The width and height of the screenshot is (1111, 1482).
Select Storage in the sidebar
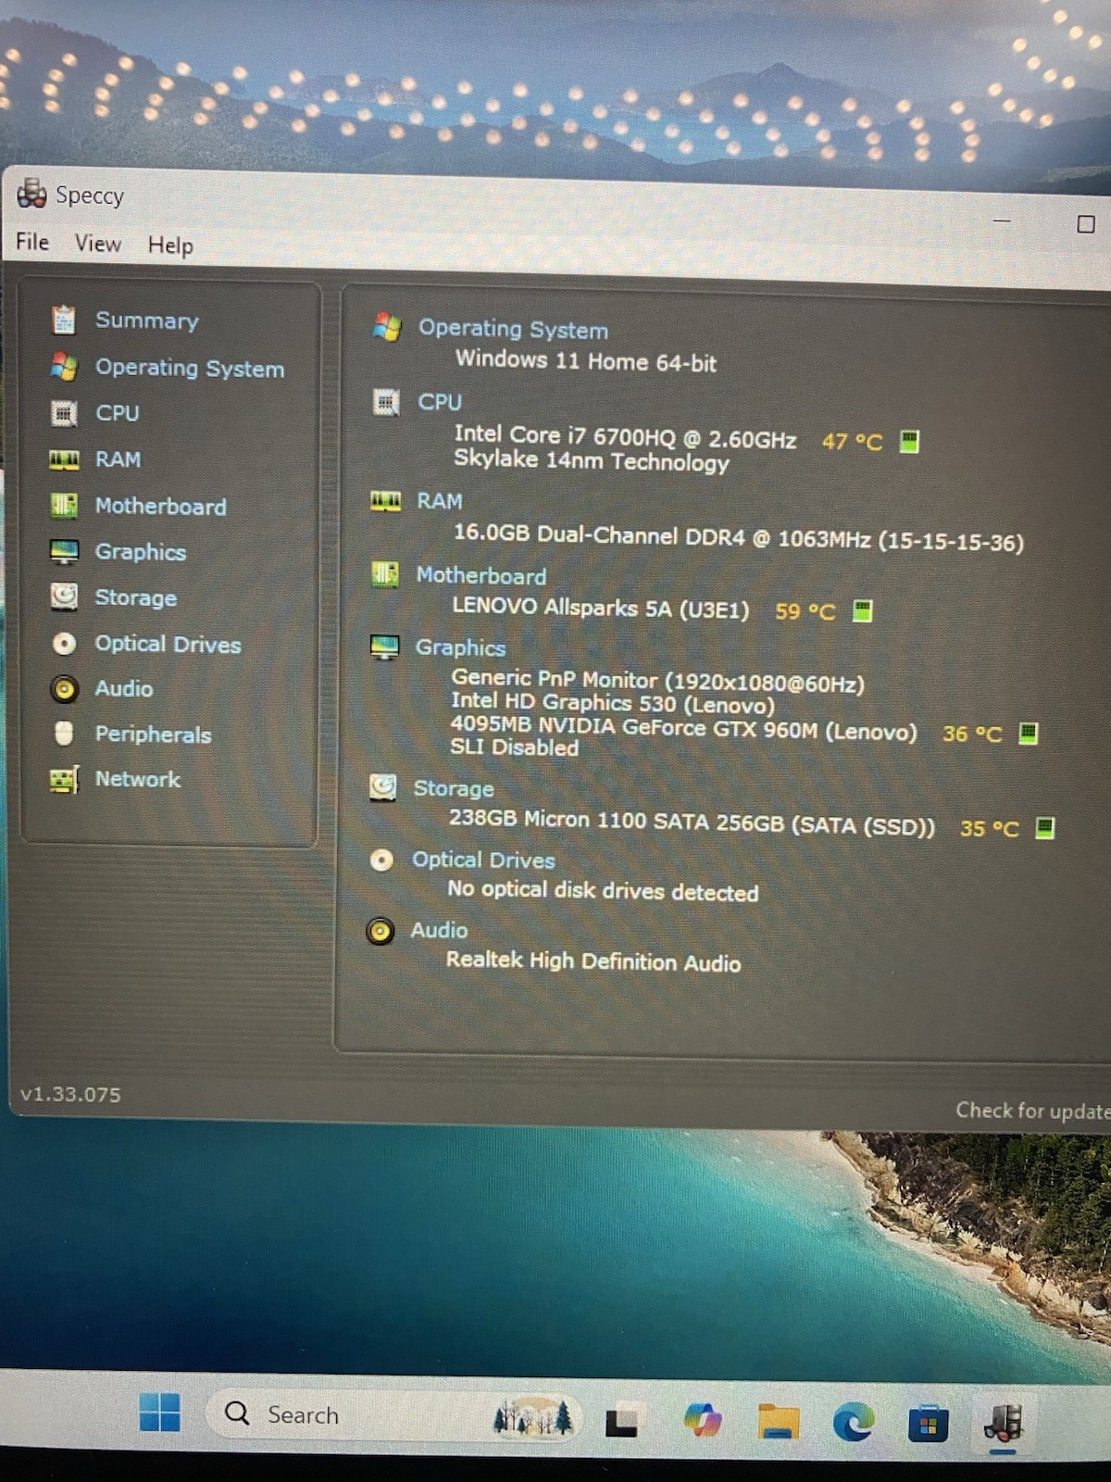click(136, 597)
